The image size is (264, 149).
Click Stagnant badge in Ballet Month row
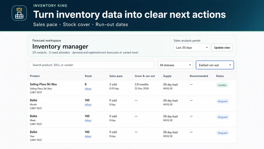click(222, 101)
